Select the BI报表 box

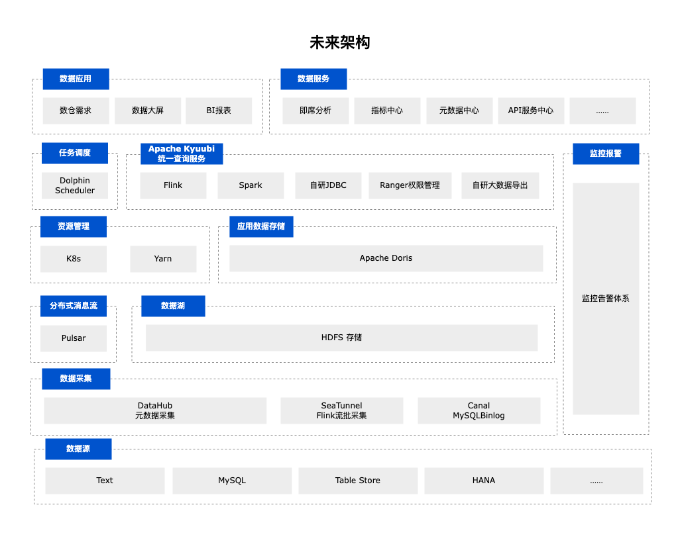pyautogui.click(x=218, y=111)
